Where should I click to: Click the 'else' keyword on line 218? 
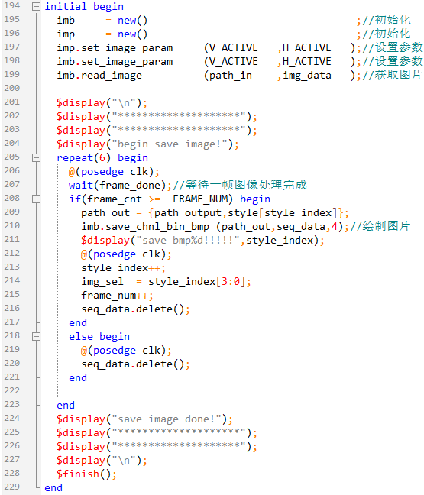pyautogui.click(x=81, y=337)
